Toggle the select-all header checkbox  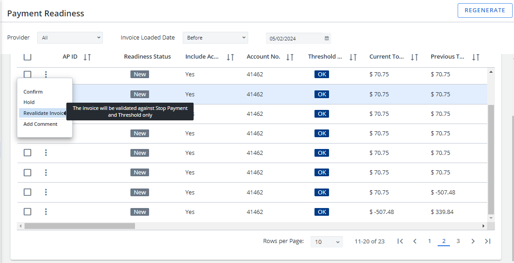(x=28, y=57)
